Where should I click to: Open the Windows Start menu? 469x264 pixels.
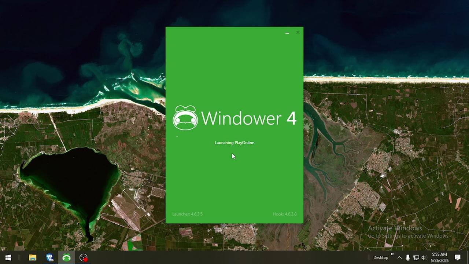8,257
